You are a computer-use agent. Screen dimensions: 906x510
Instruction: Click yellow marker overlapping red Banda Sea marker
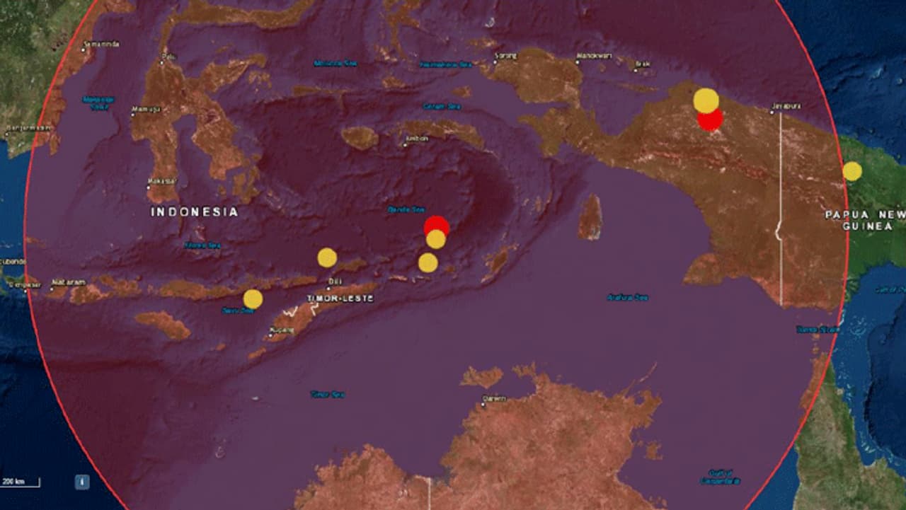coord(436,240)
